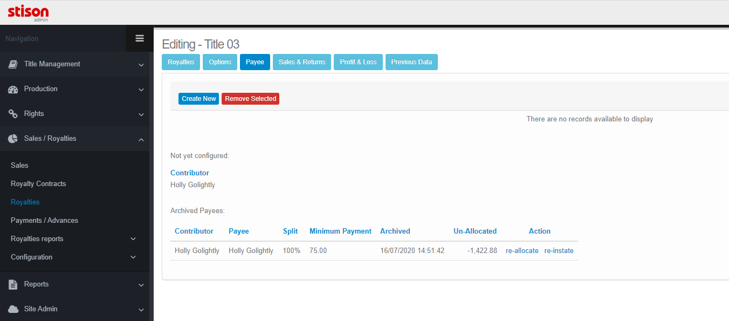Image resolution: width=729 pixels, height=321 pixels.
Task: Expand the Configuration submenu arrow
Action: (133, 257)
